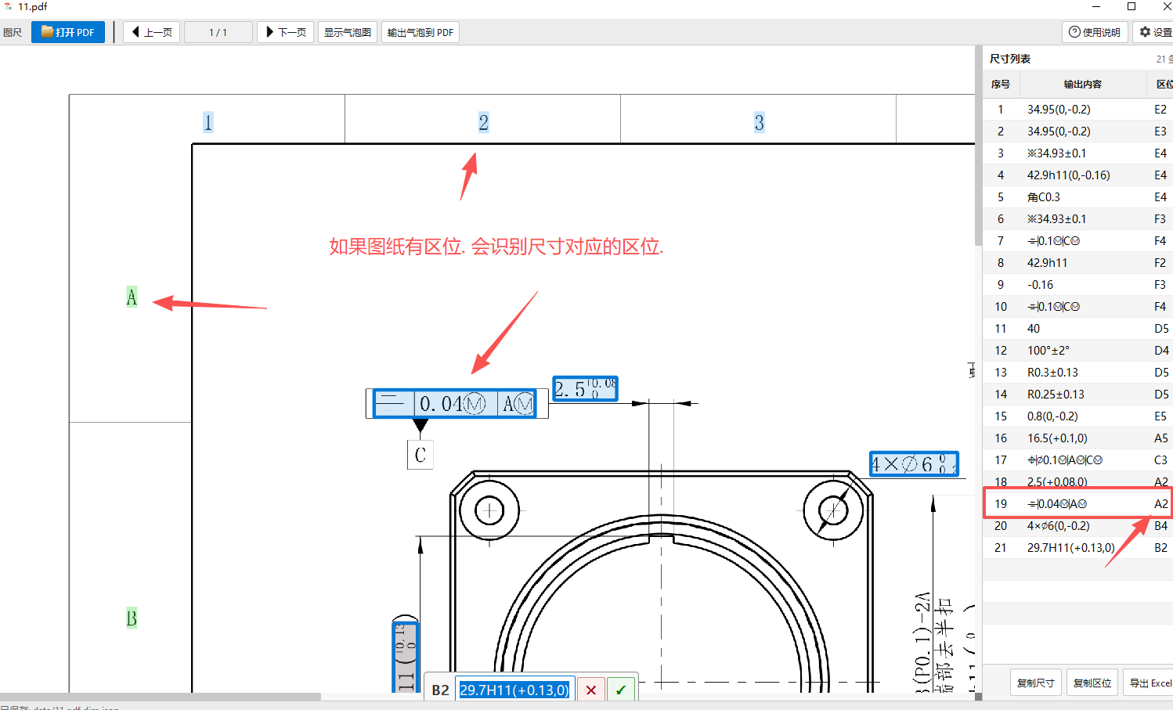Screen dimensions: 1173x710
Task: Select the 0.04 symmetry tolerance frame
Action: (x=454, y=404)
